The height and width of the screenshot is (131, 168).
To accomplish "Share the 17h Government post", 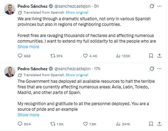I will tap(159, 124).
